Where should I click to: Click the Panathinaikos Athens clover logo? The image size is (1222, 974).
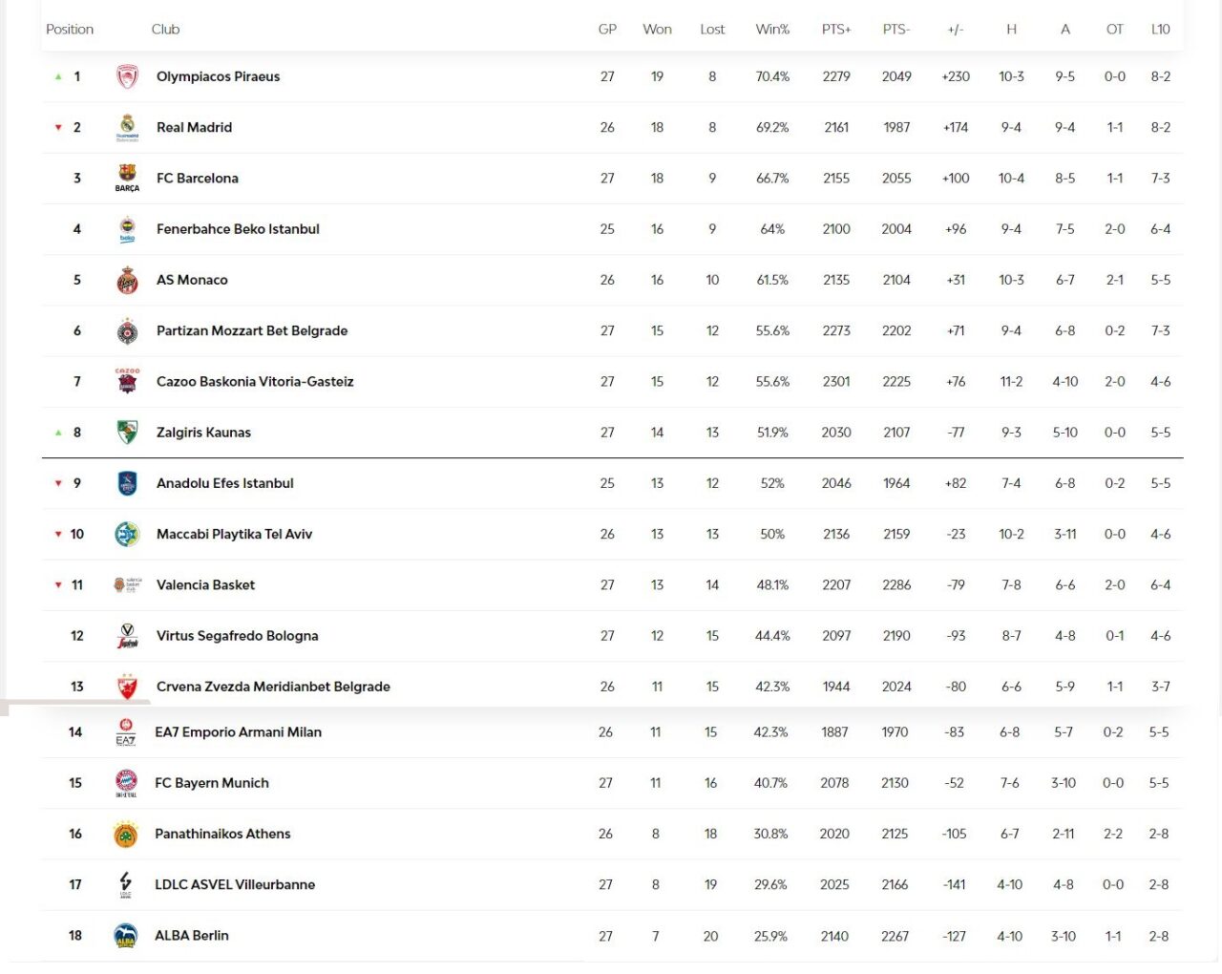(x=125, y=835)
